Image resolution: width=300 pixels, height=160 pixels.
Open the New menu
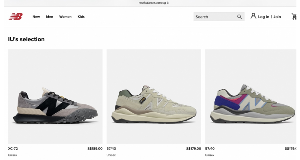point(36,17)
